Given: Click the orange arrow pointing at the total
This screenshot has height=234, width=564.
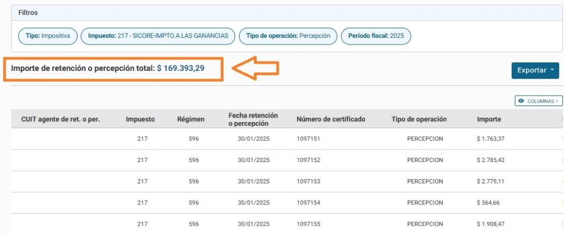Looking at the screenshot, I should click(x=256, y=69).
